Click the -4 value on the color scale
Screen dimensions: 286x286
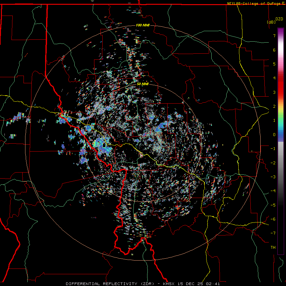(273, 191)
